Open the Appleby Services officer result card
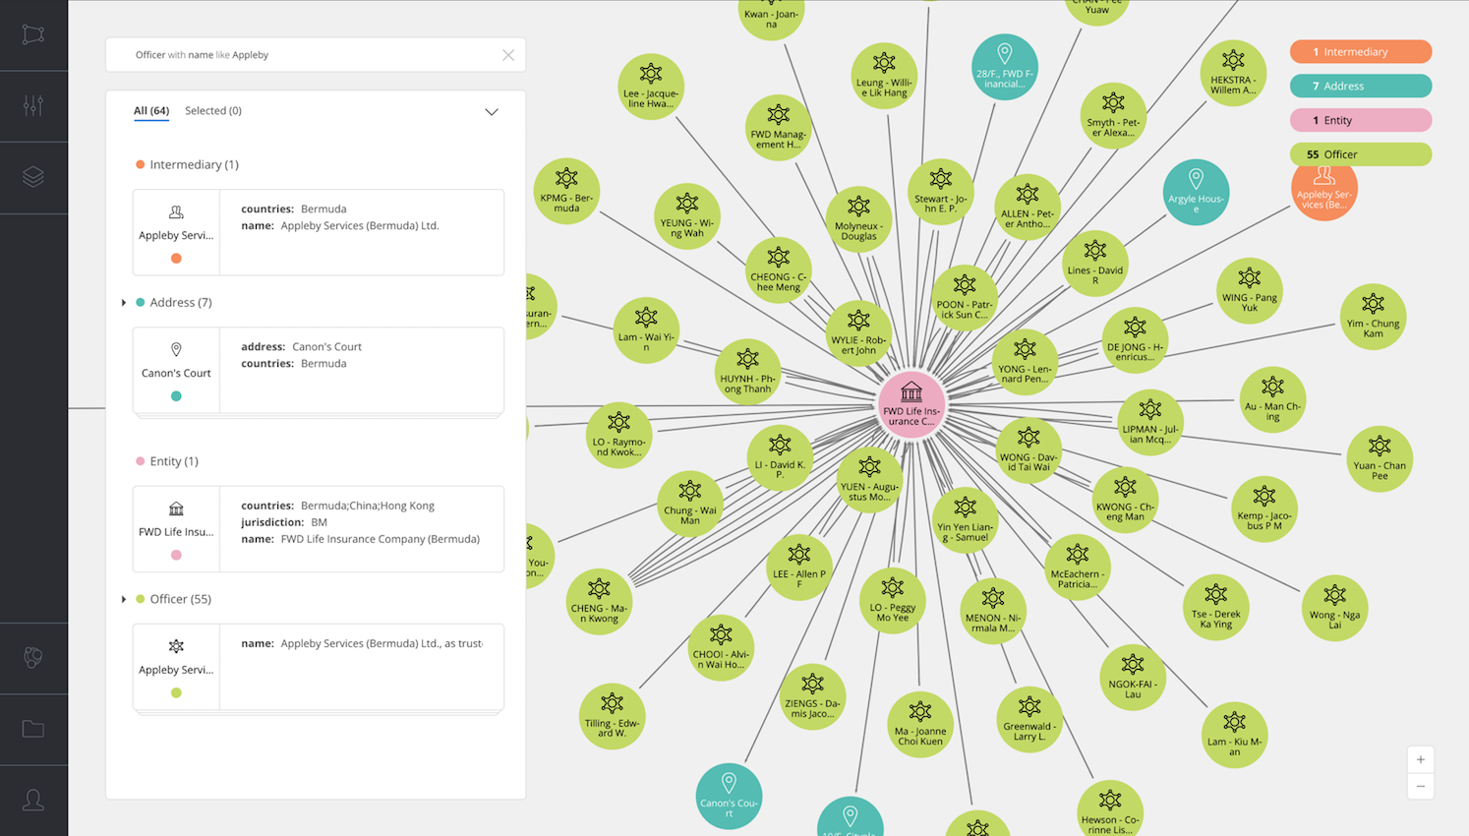Screen dimensions: 1469x836 [319, 667]
